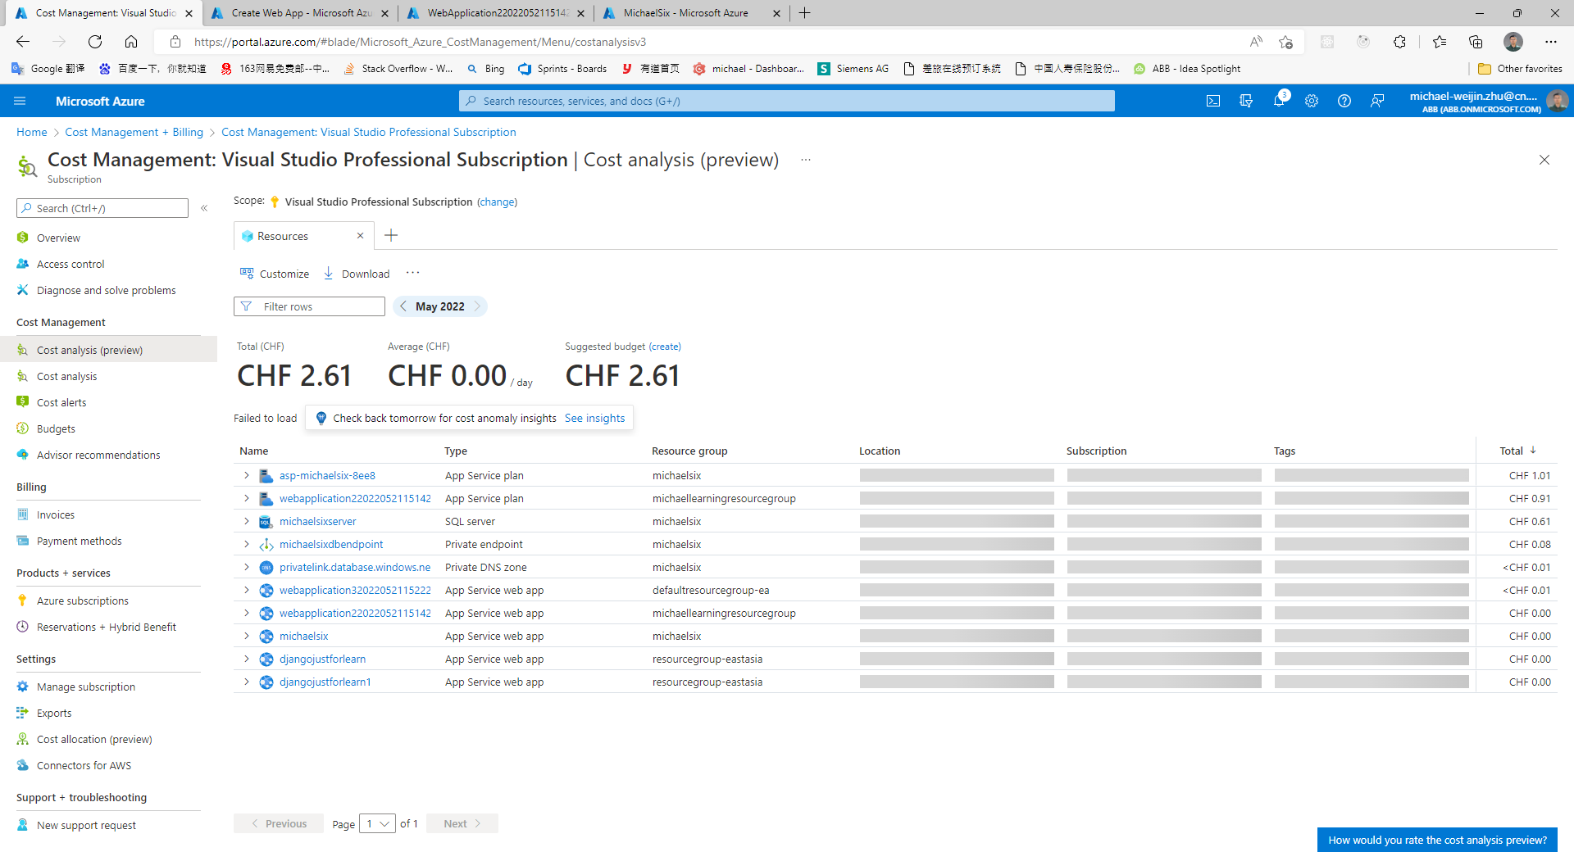1574x852 pixels.
Task: Focus Filter rows input
Action: click(x=309, y=306)
